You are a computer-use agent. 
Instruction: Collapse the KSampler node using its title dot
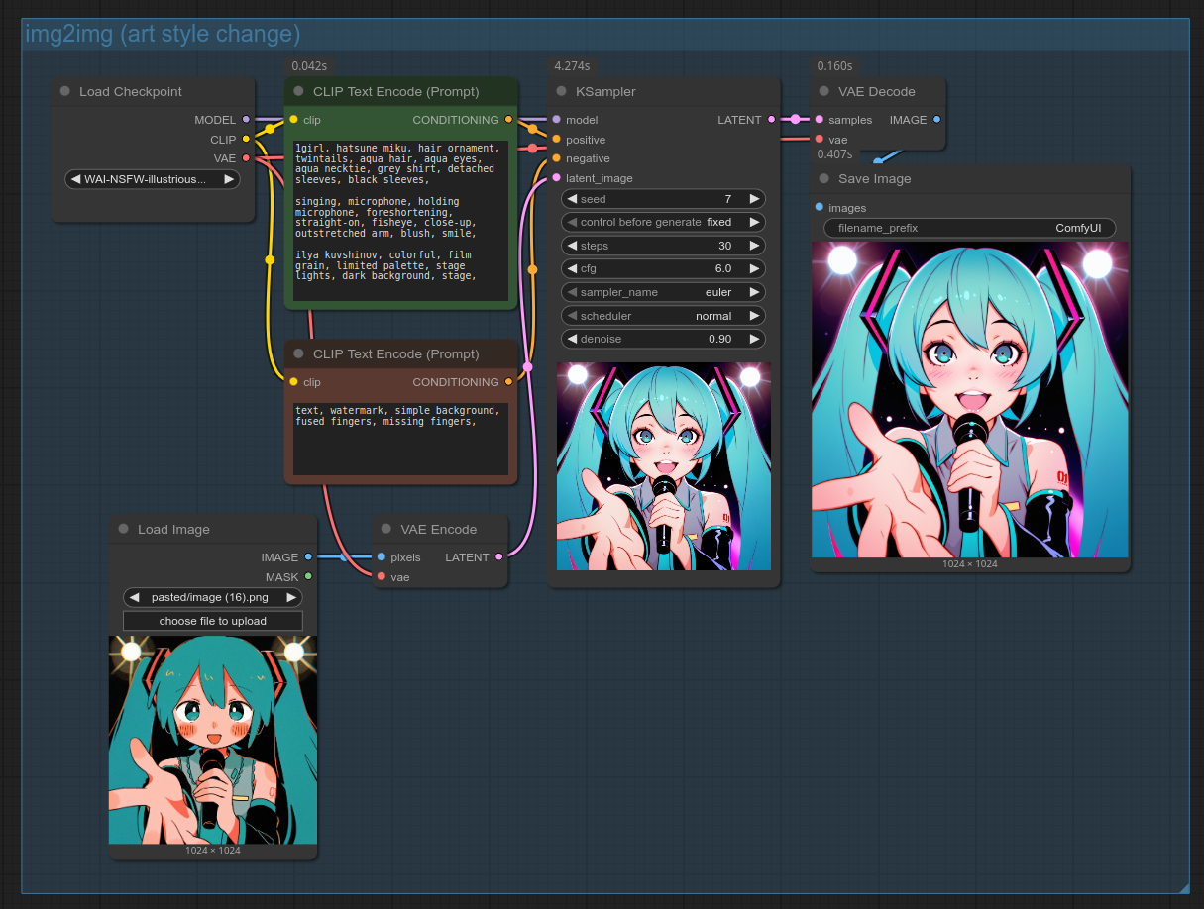coord(562,92)
